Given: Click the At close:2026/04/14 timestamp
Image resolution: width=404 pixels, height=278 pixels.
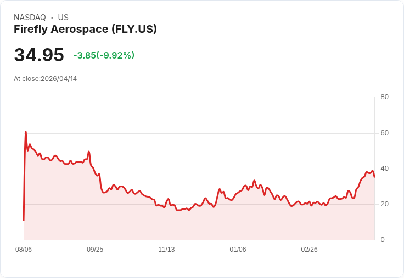Looking at the screenshot, I should coord(46,79).
